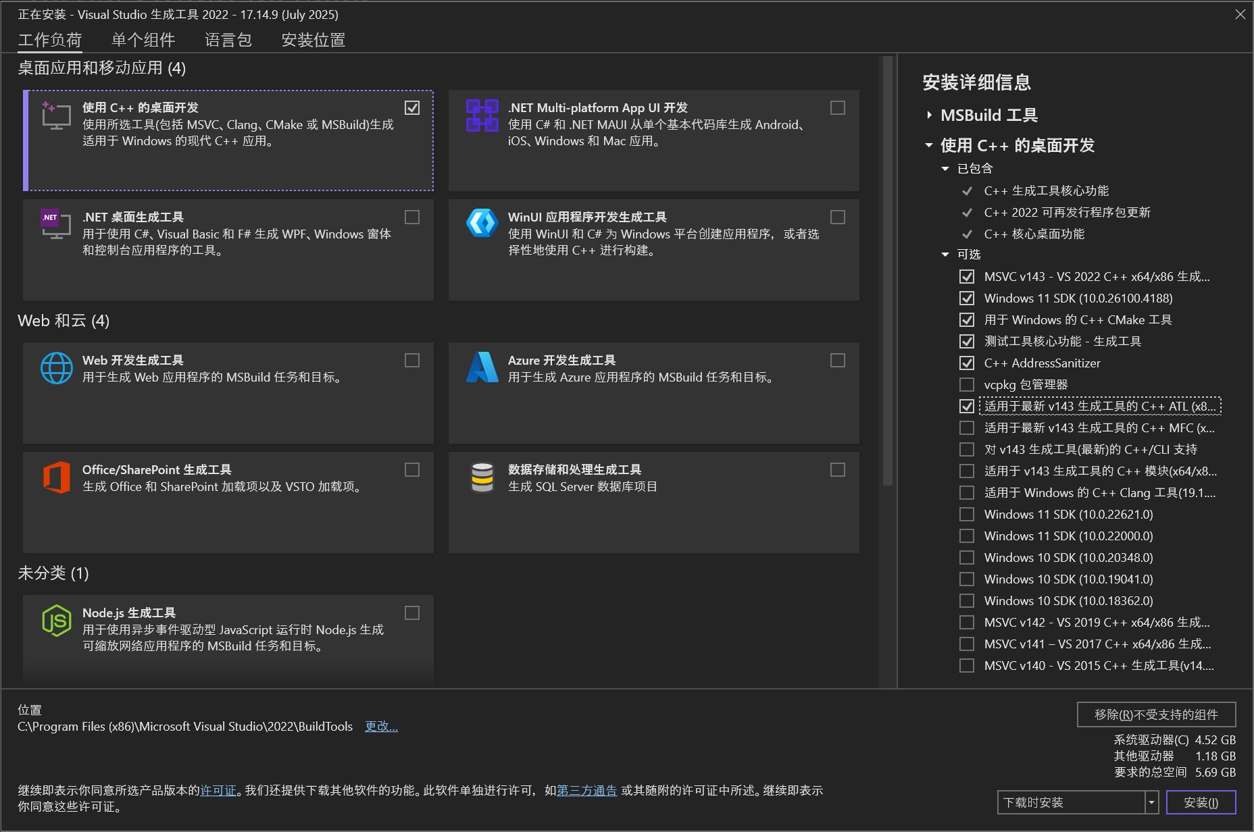Viewport: 1254px width, 832px height.
Task: Uncheck the C++ AddressSanitizer option
Action: point(967,363)
